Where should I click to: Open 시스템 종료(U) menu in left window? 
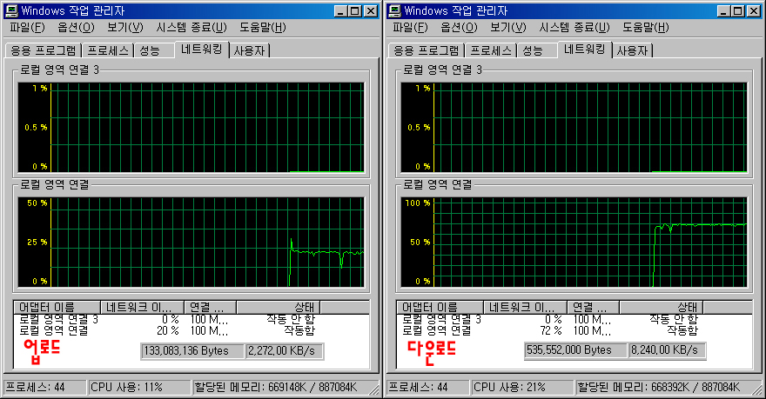(191, 27)
